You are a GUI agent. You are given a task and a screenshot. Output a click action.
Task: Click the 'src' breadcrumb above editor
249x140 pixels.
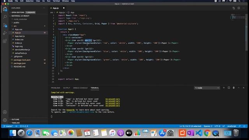(52, 12)
